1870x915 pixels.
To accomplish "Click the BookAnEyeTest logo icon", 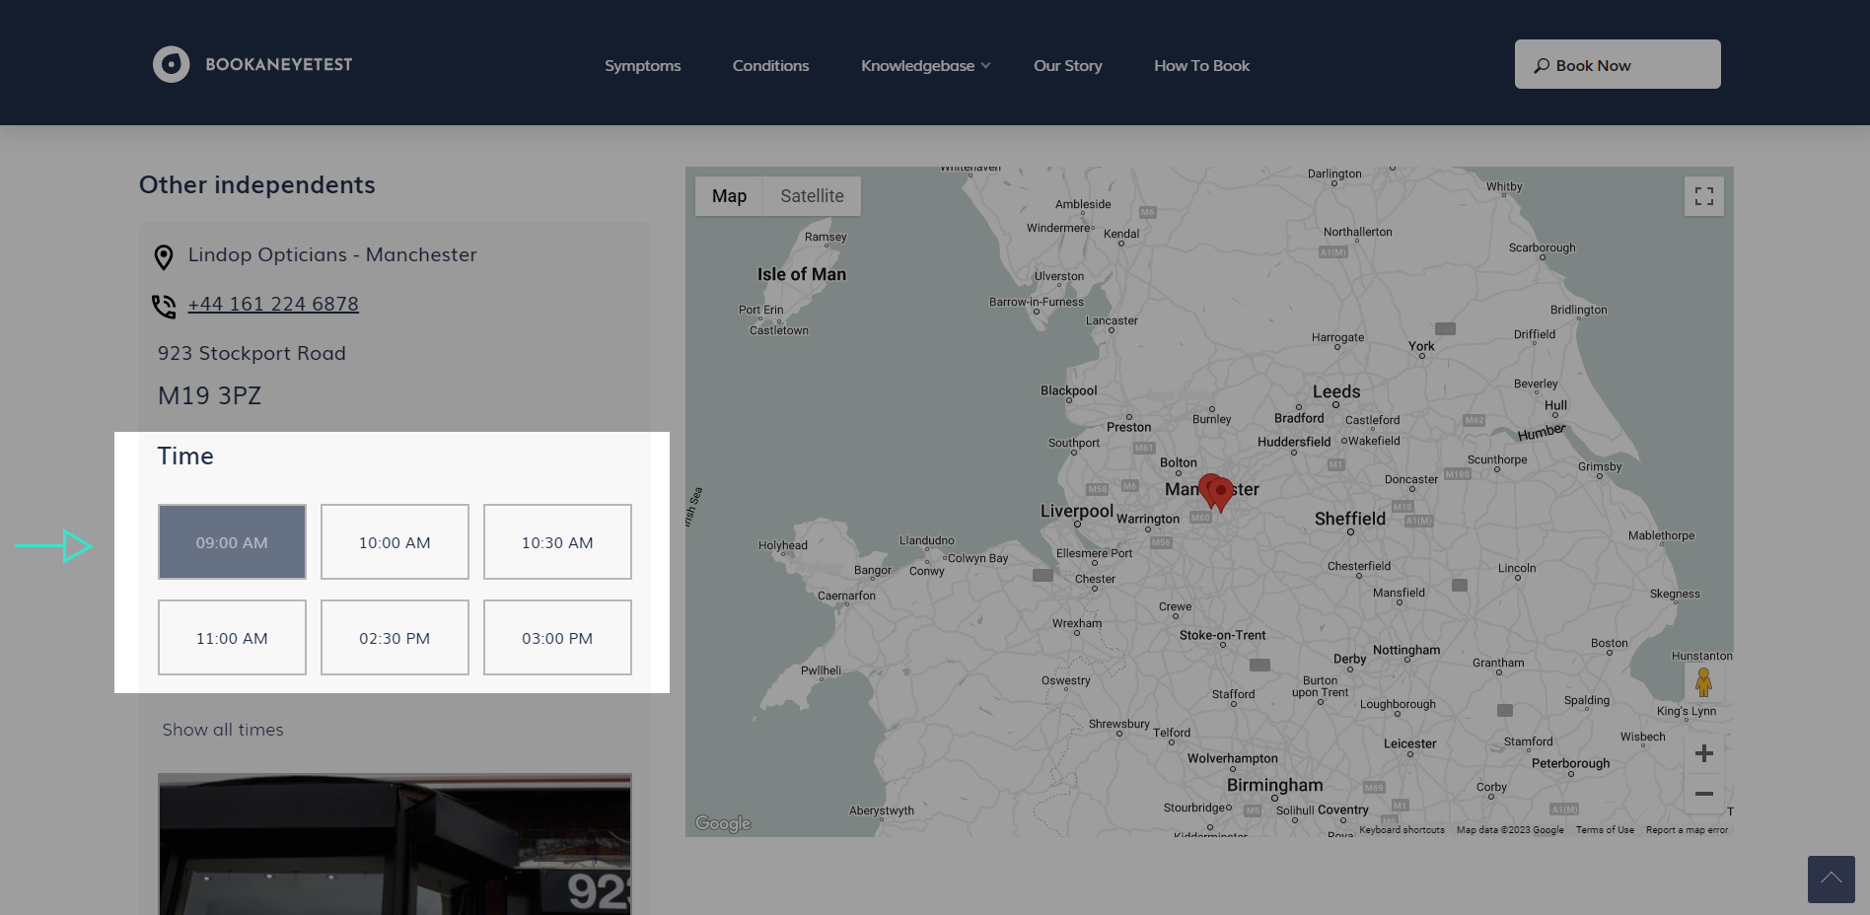I will pos(171,65).
